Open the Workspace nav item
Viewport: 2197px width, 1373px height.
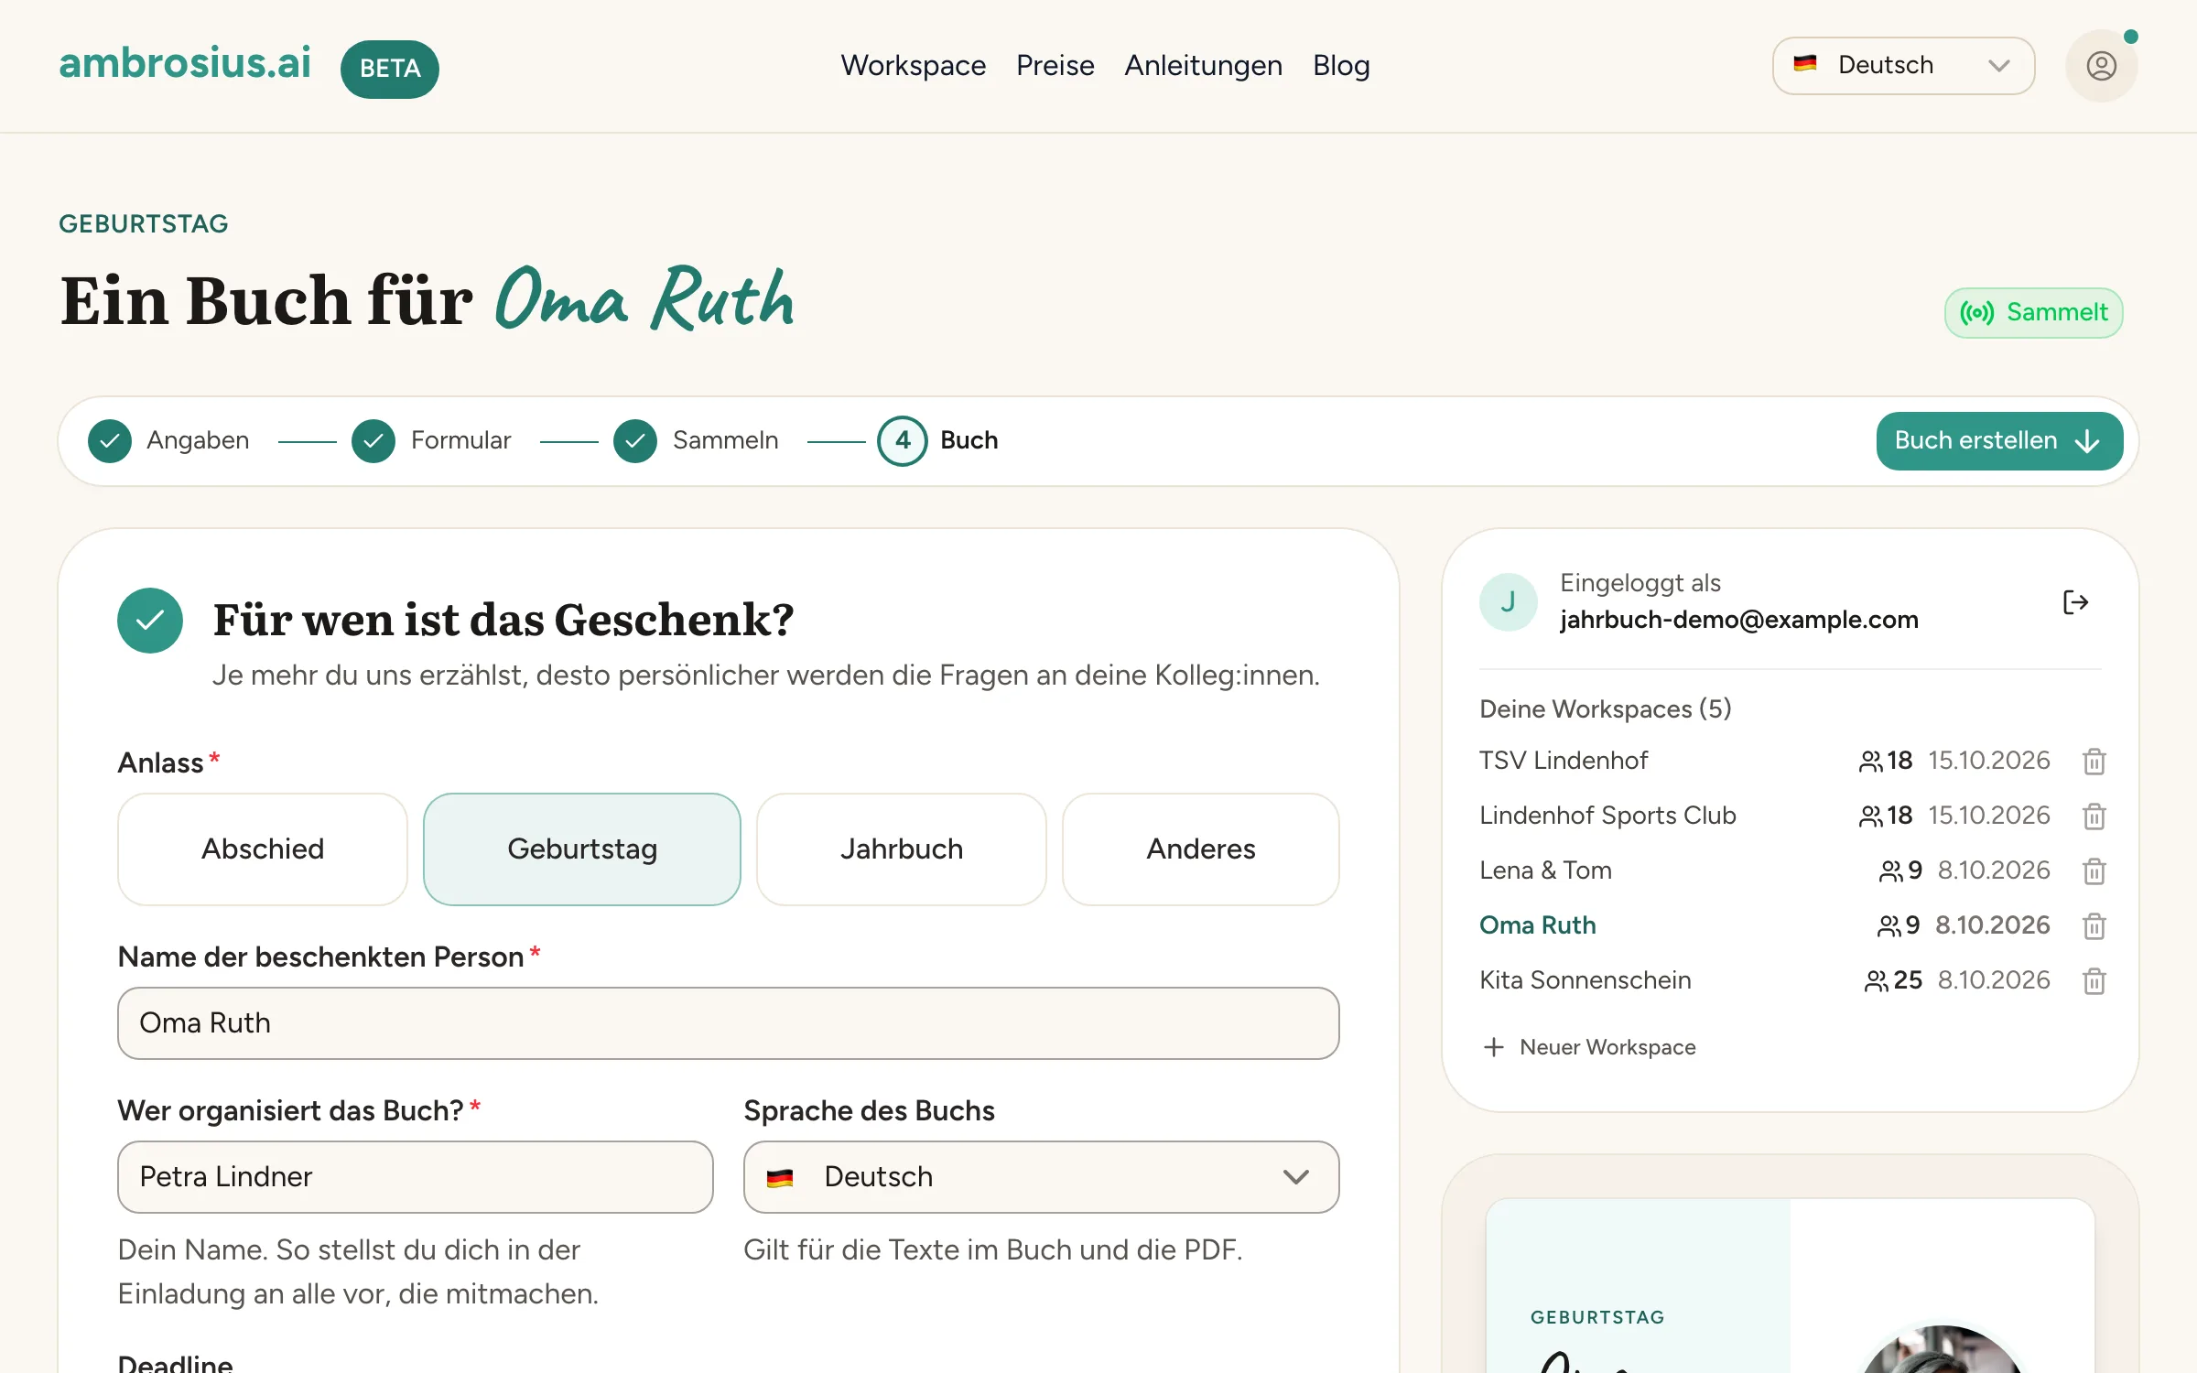(x=914, y=66)
